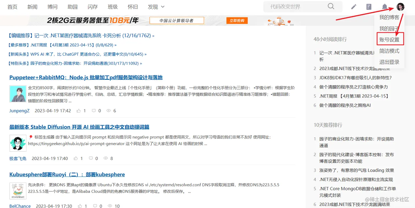Viewport: 415px width, 208px height.
Task: Click JunpengZ's profile picture
Action: pyautogui.click(x=18, y=94)
